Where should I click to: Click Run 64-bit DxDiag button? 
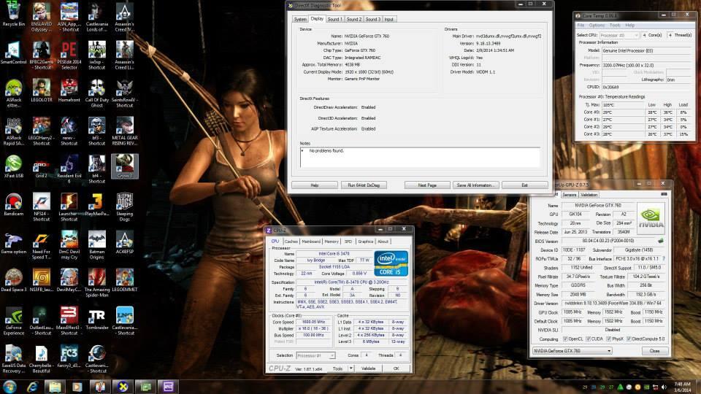coord(364,185)
